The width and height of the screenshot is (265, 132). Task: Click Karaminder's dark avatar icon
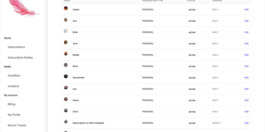point(66,76)
